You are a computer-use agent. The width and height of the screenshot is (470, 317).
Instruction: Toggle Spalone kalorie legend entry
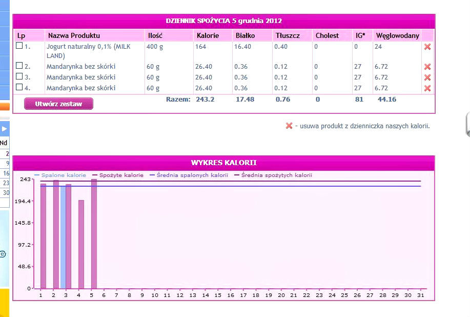click(60, 175)
